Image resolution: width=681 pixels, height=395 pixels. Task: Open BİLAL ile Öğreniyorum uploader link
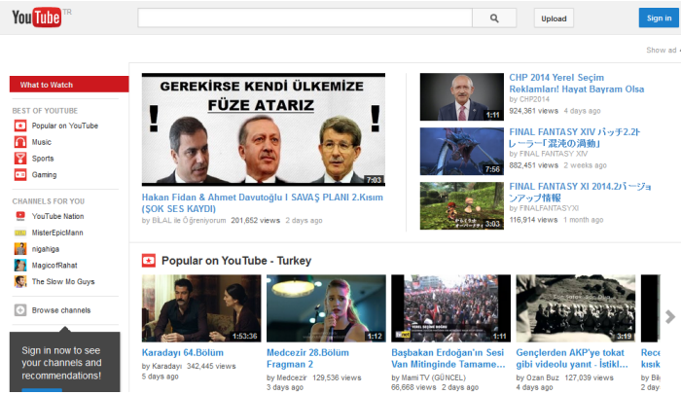click(189, 220)
